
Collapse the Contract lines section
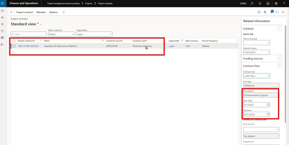(279, 66)
